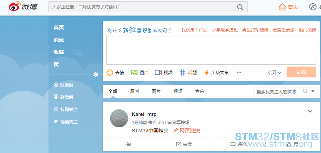Viewport: 321px width, 153px height.
Task: Open the 公开 visibility dropdown
Action: point(275,72)
